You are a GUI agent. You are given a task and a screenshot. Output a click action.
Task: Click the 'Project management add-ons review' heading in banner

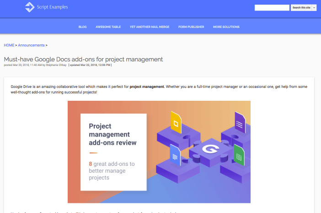112,134
